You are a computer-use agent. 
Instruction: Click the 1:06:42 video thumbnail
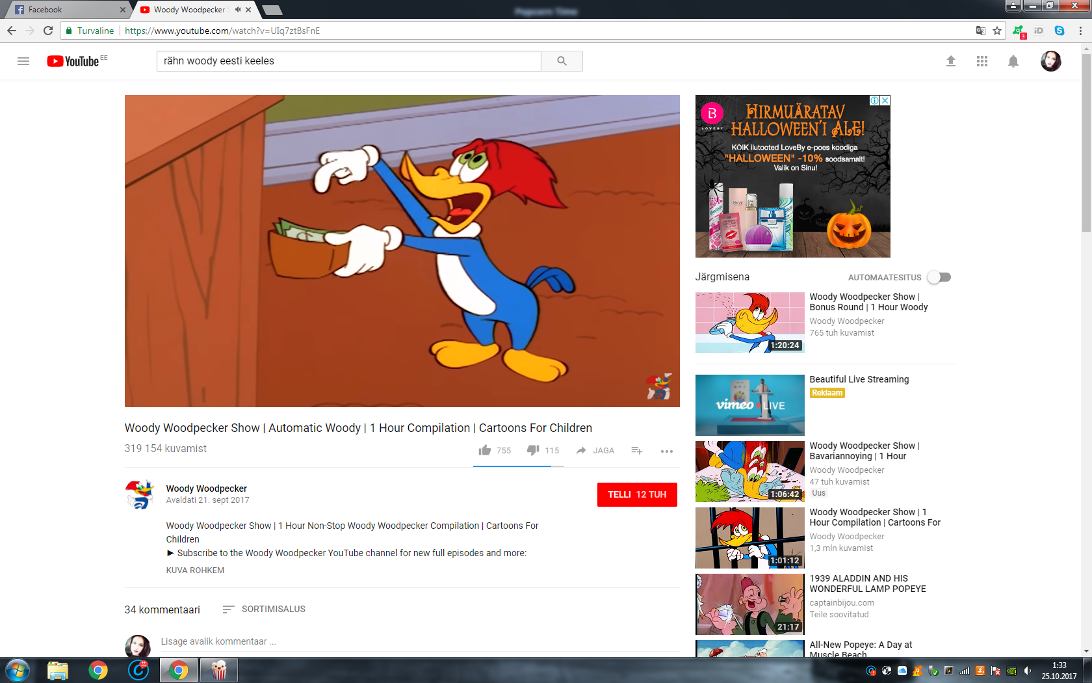[x=750, y=472]
